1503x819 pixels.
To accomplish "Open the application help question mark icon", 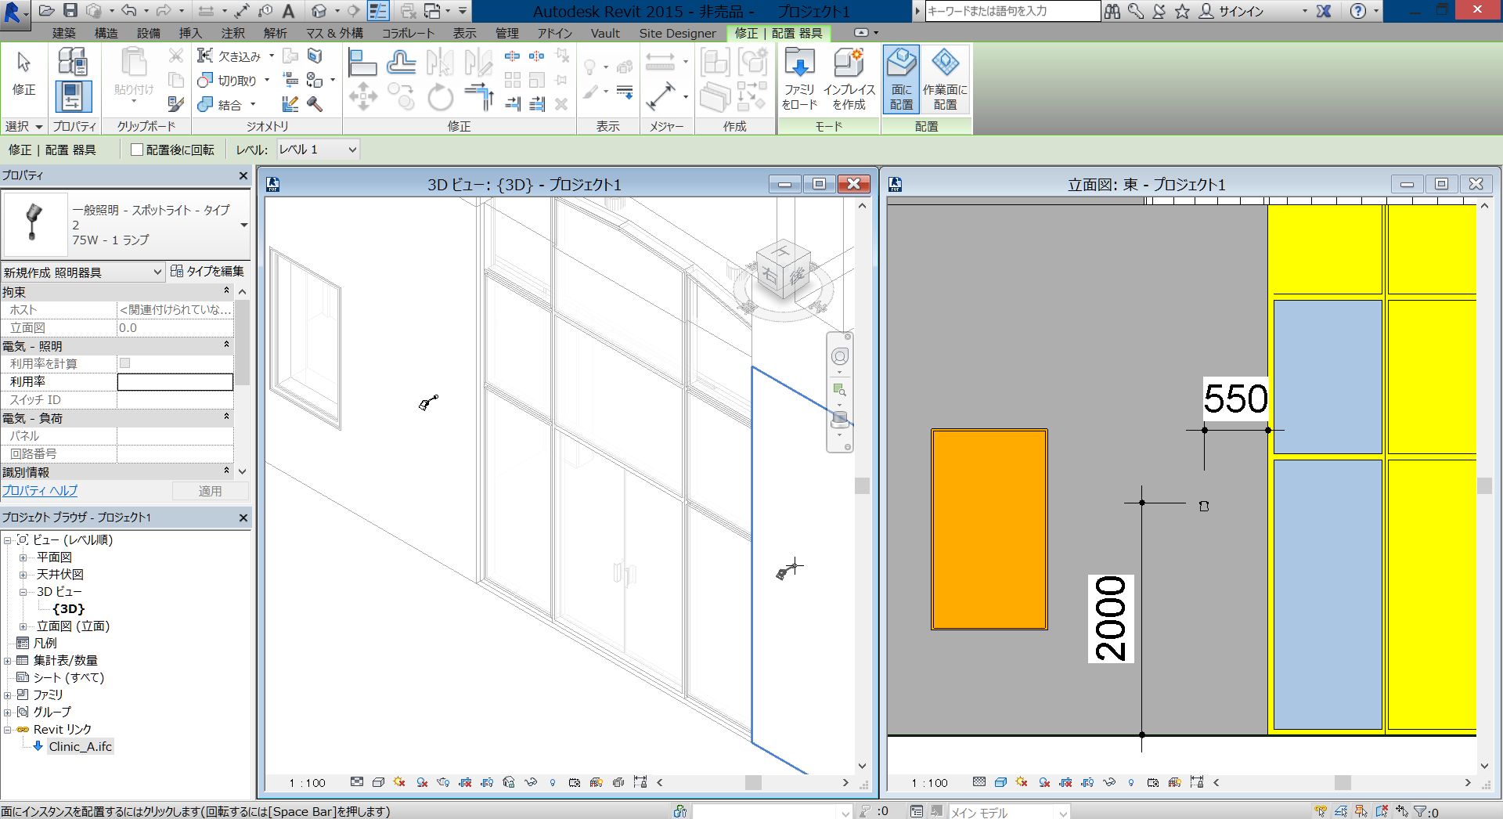I will [x=1358, y=11].
